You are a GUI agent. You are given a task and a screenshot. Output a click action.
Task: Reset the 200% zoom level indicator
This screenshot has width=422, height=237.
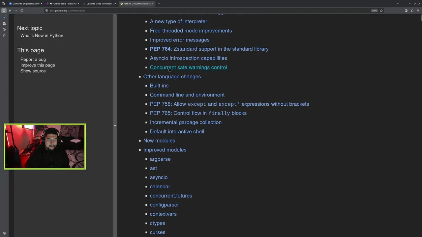point(374,11)
